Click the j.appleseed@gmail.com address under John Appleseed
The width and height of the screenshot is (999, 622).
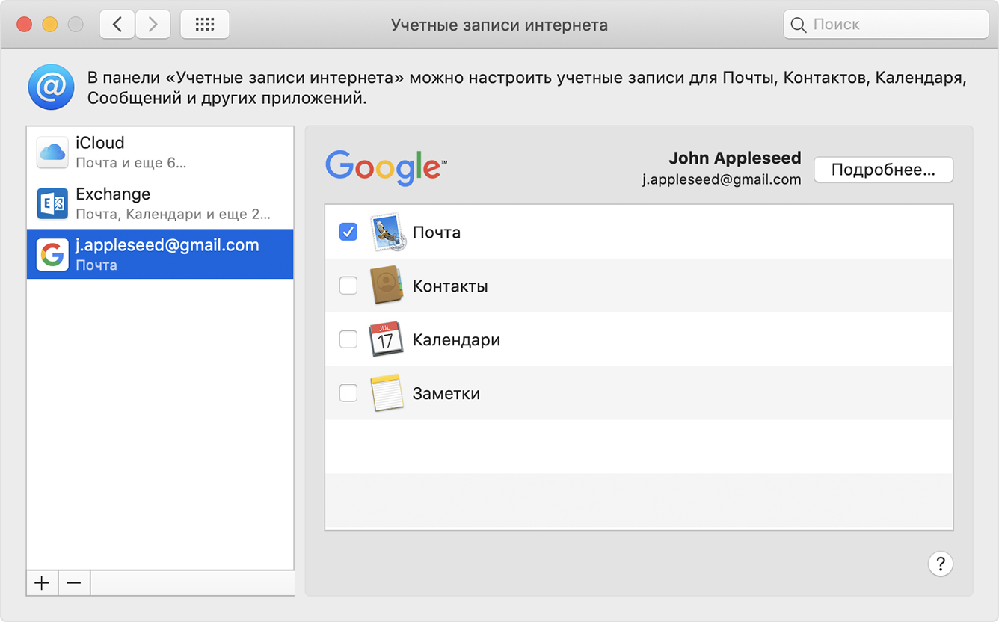(722, 179)
